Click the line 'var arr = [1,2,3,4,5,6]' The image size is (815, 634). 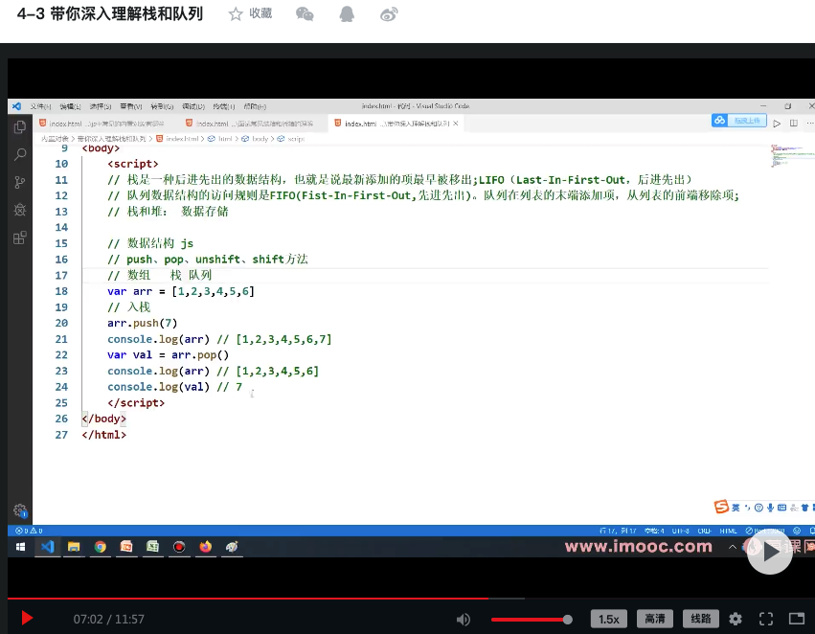(x=181, y=291)
